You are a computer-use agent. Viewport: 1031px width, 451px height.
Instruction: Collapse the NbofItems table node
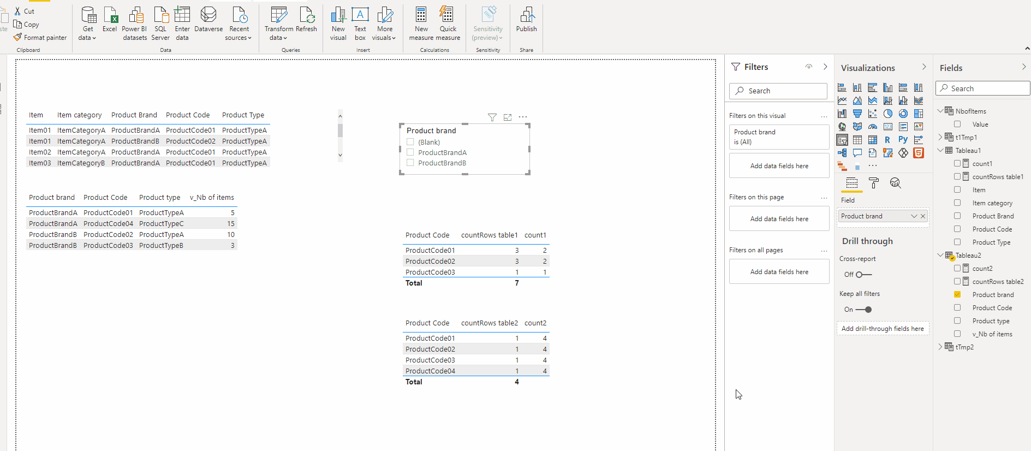coord(940,111)
